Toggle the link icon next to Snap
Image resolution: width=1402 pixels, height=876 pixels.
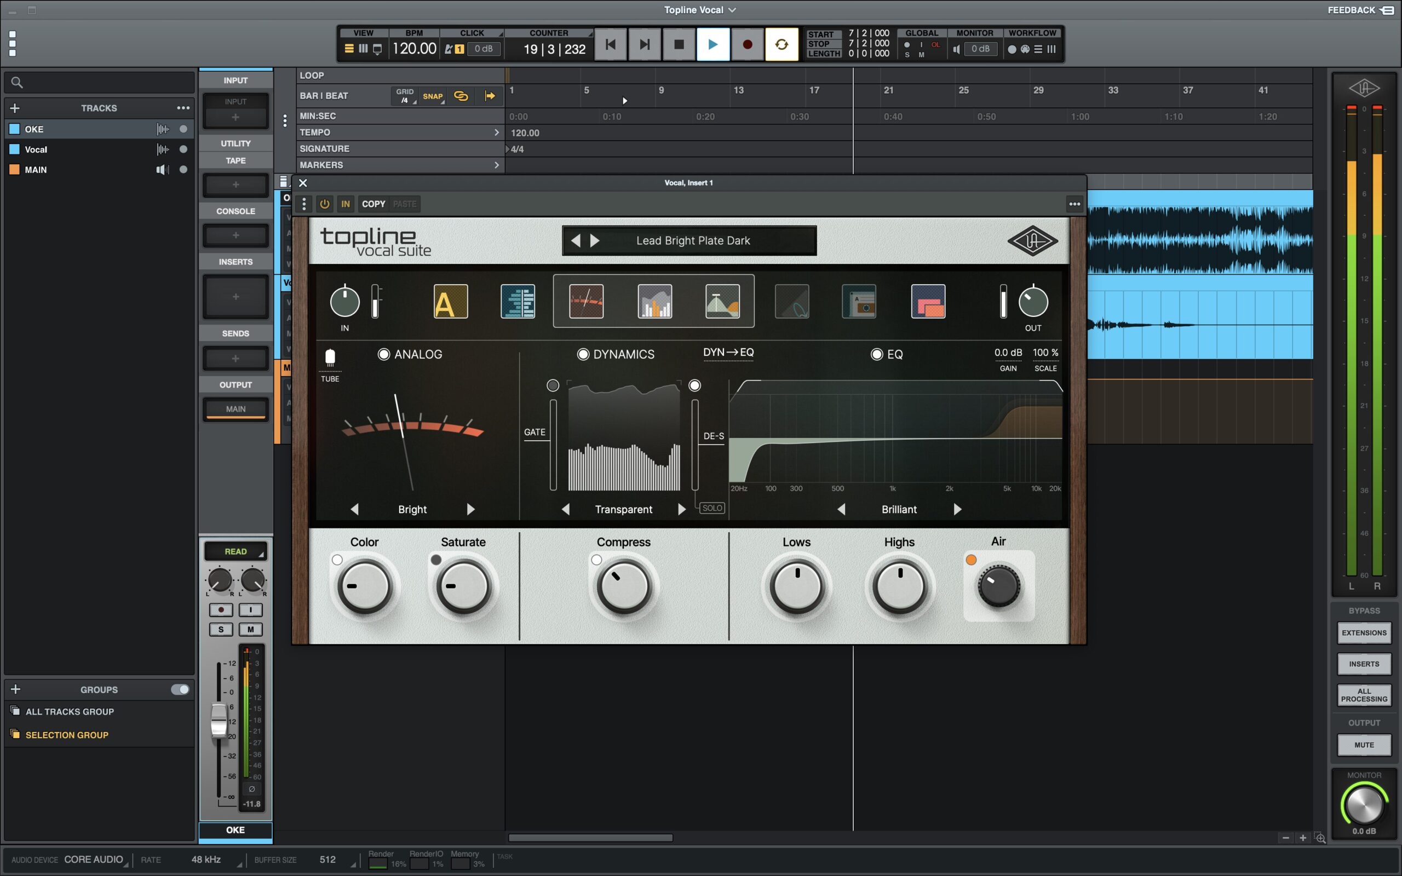click(x=461, y=96)
